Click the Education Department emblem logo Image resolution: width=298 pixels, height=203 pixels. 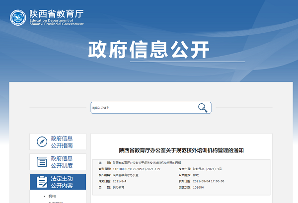(19, 18)
